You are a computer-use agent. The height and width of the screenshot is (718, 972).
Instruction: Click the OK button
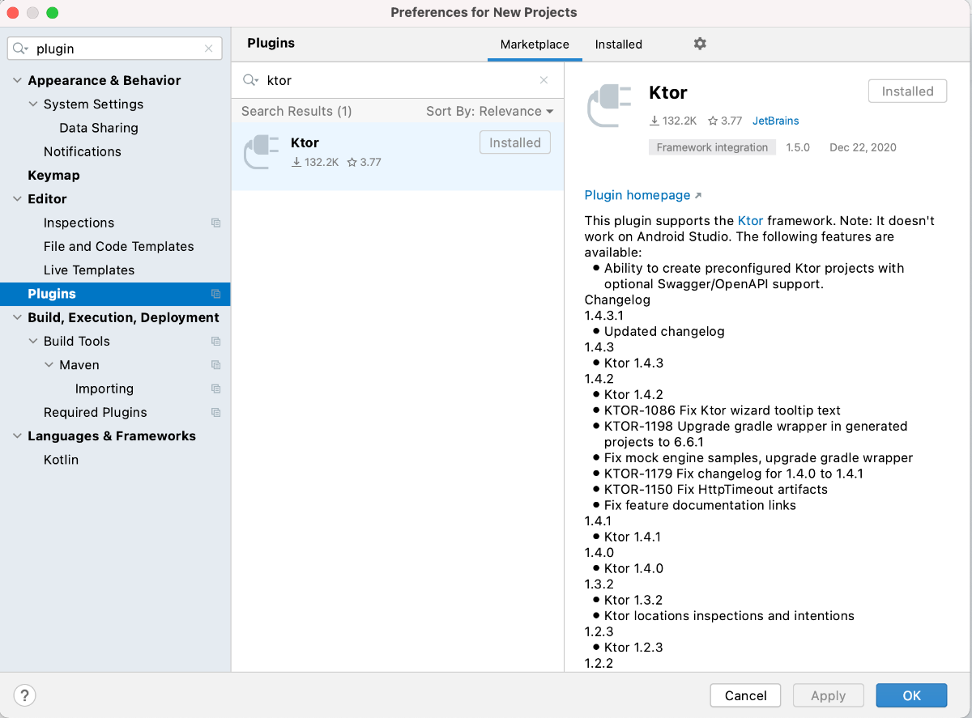point(911,695)
